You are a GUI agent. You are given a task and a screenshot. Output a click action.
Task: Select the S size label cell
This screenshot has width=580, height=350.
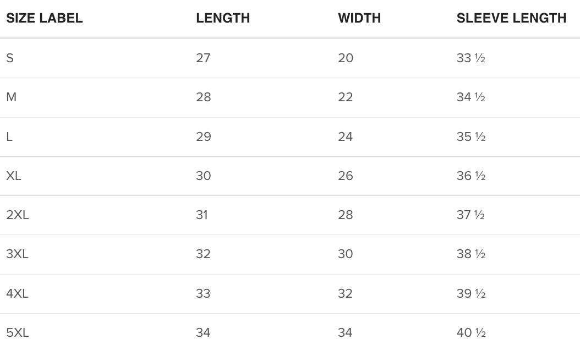click(10, 58)
